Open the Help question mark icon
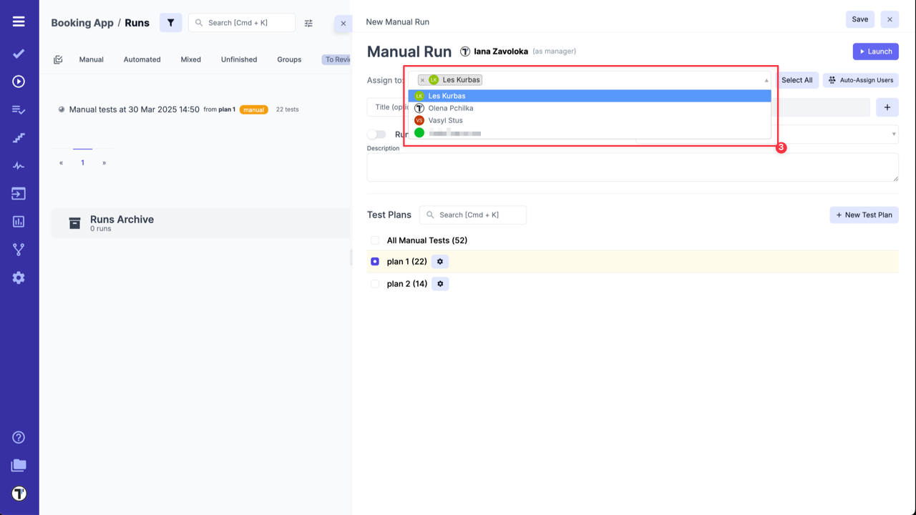Viewport: 916px width, 515px height. [19, 437]
